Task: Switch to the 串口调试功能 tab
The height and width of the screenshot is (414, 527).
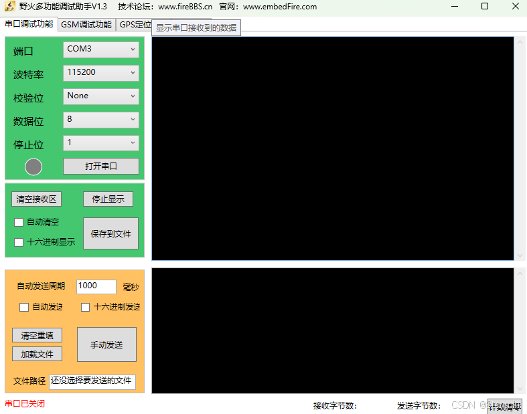Action: point(29,24)
